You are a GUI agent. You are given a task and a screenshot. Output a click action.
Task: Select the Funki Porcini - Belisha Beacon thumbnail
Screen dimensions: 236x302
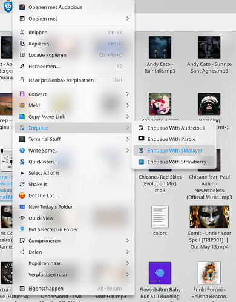(209, 273)
